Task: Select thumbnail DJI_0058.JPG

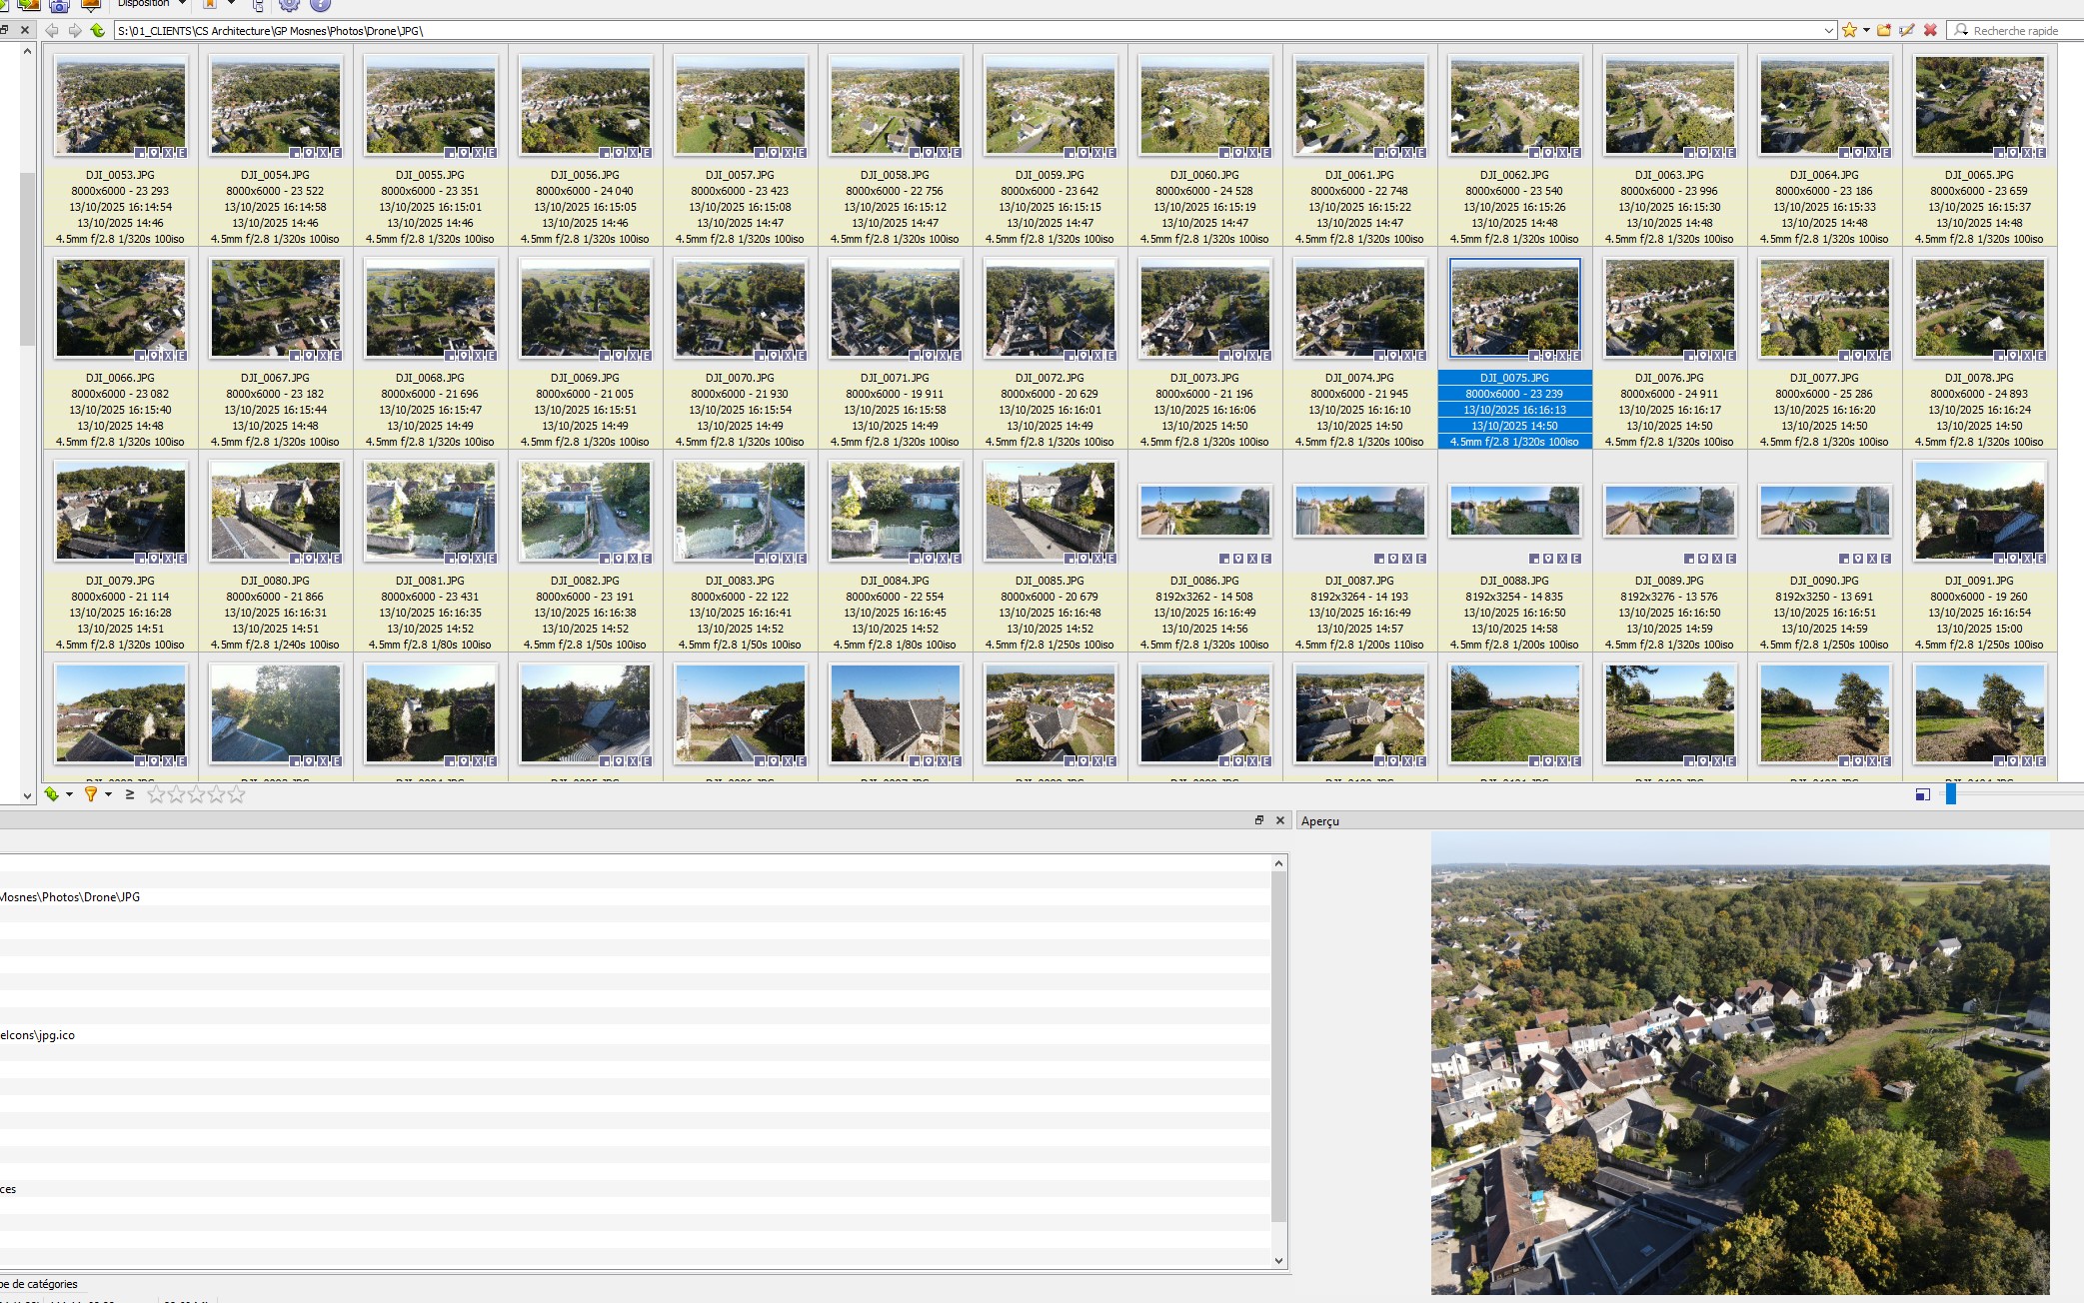Action: pos(896,106)
